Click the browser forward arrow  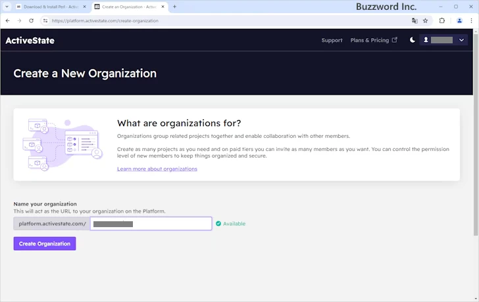tap(19, 21)
